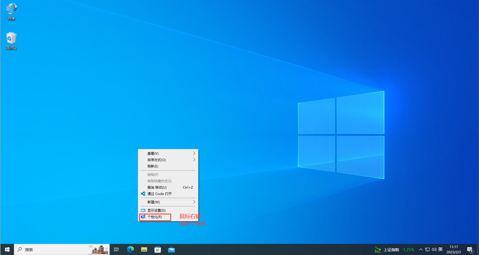Open File Explorer from the taskbar
Viewport: 479px width, 255px height.
click(144, 249)
